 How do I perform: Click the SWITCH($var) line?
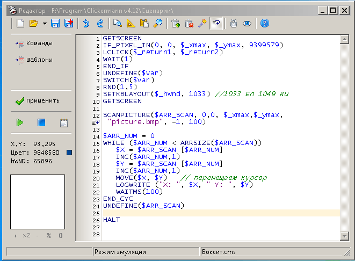coord(128,80)
